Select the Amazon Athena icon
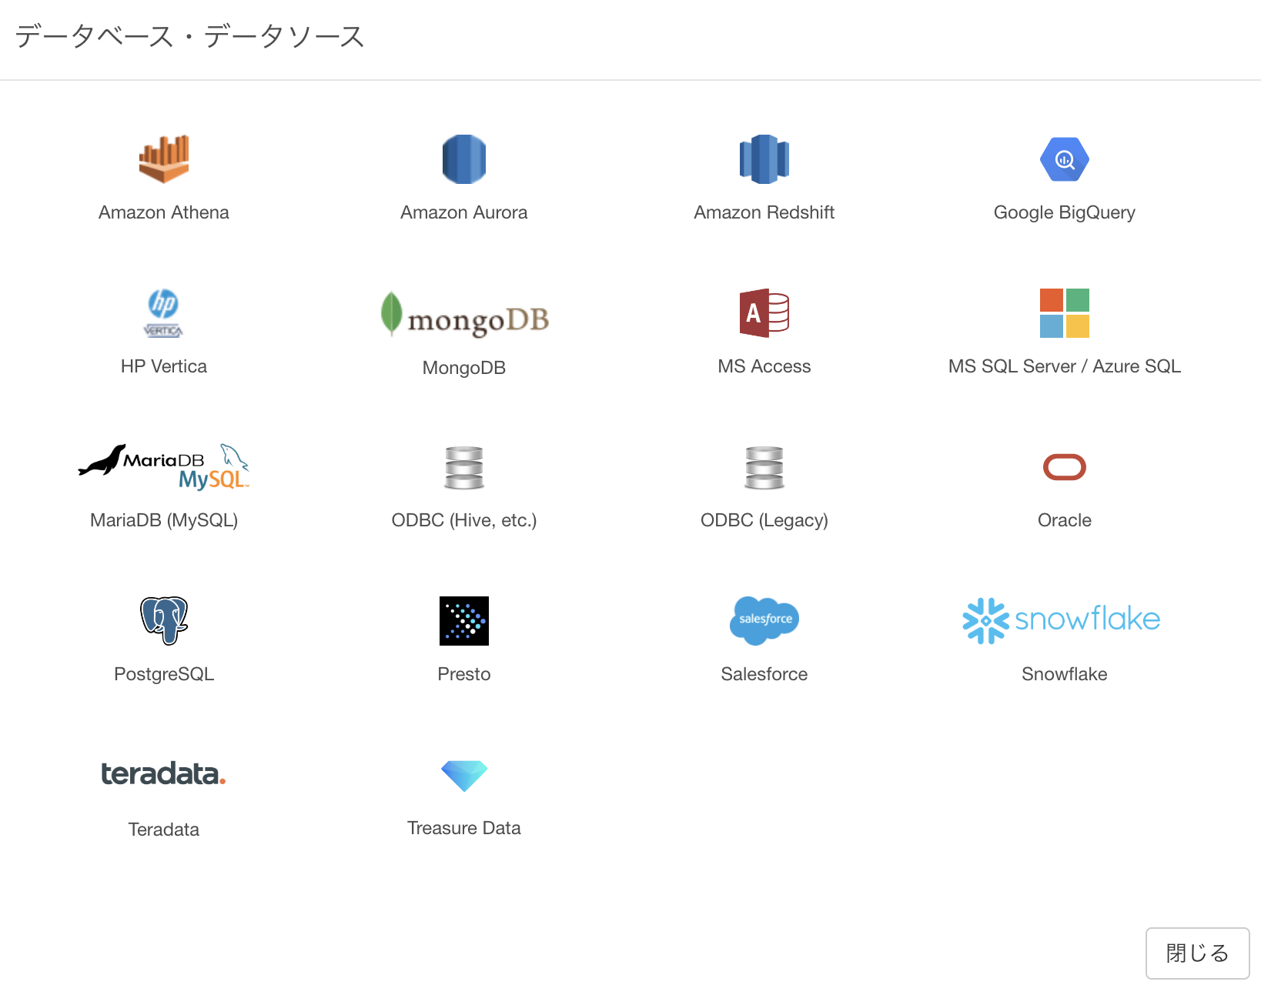Image resolution: width=1261 pixels, height=985 pixels. [x=164, y=159]
